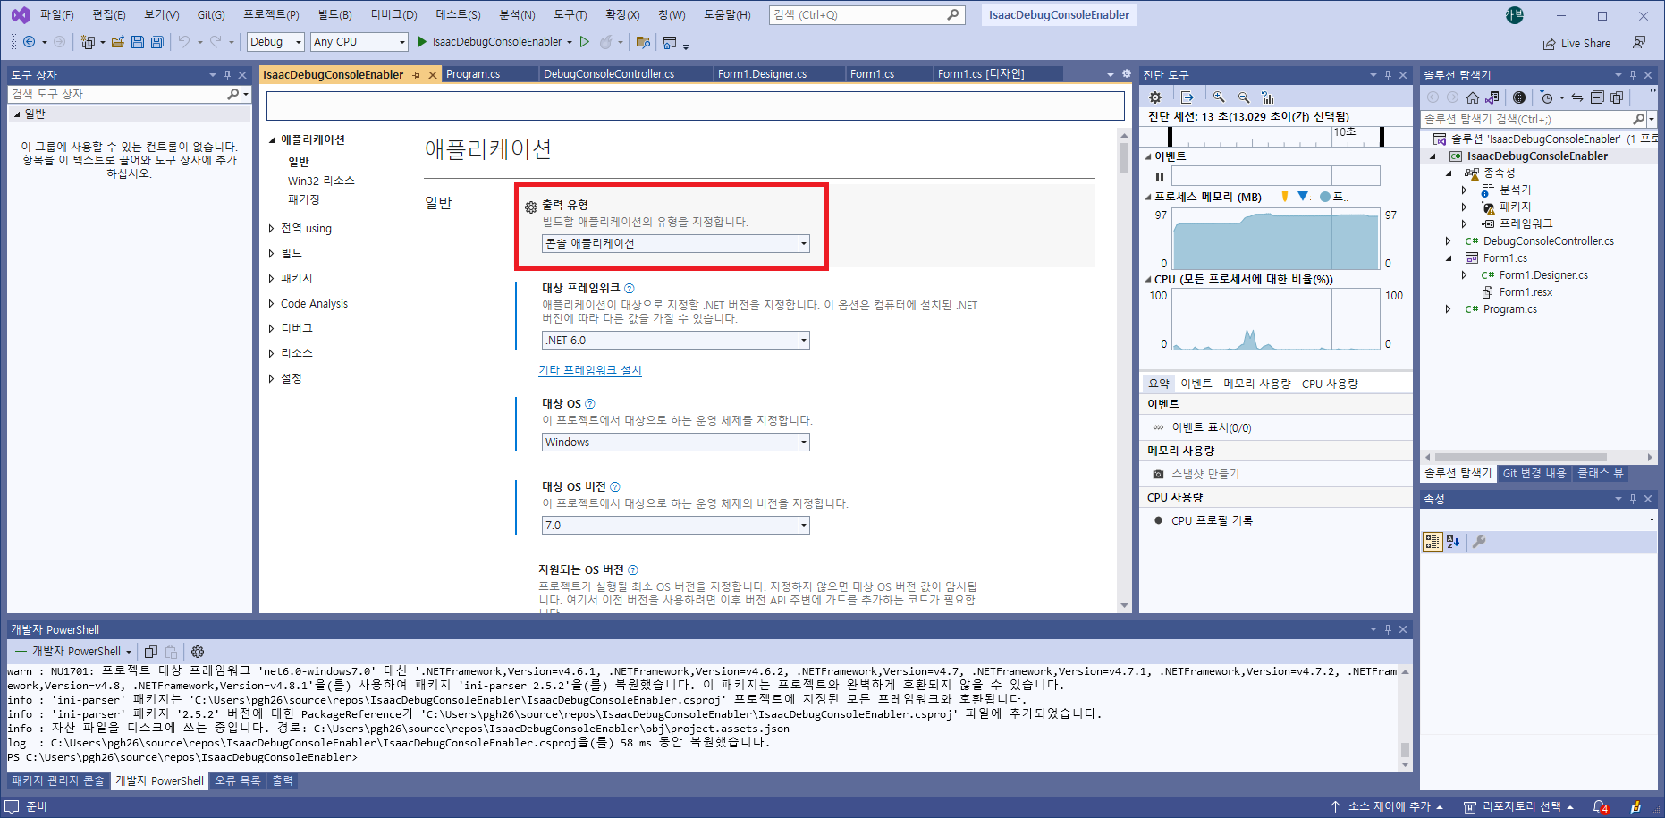Click the notifications bell in the status bar

coord(1601,807)
